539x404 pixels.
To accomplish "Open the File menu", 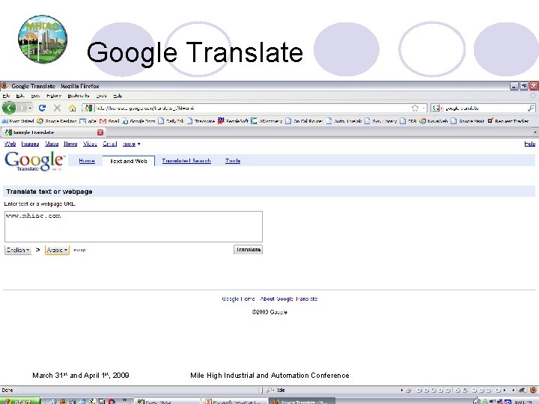I will click(6, 96).
